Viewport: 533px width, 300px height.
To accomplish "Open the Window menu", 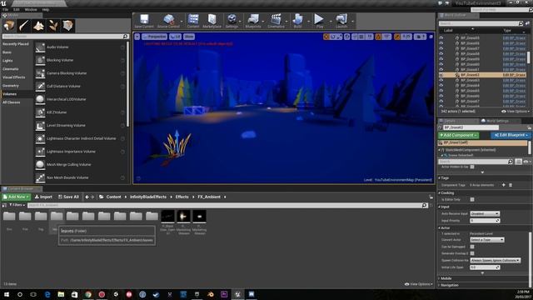I will (31, 9).
